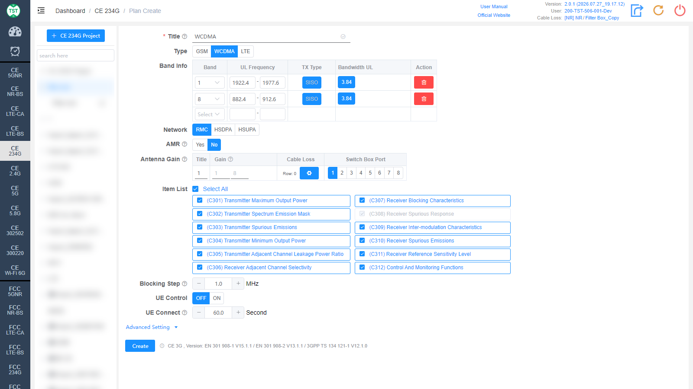
Task: Uncheck C301 Transmitter Maximum Output Power
Action: tap(200, 201)
